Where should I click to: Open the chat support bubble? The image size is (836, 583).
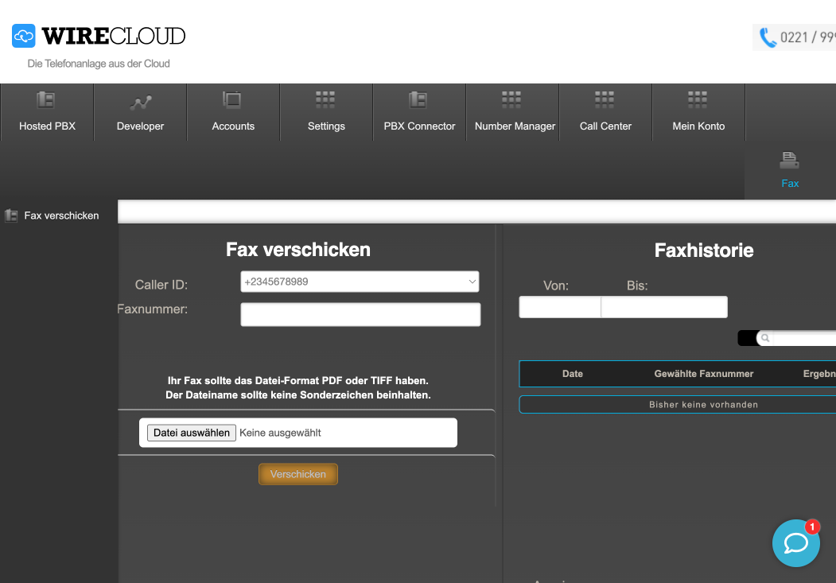point(795,543)
